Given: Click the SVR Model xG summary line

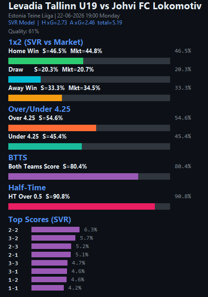Looking at the screenshot, I should click(65, 23).
